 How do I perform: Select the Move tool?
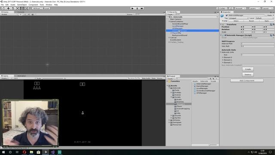pyautogui.click(x=8, y=9)
